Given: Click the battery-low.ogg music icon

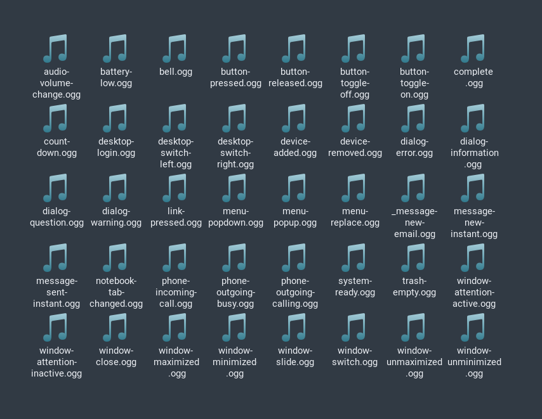Looking at the screenshot, I should (x=115, y=48).
